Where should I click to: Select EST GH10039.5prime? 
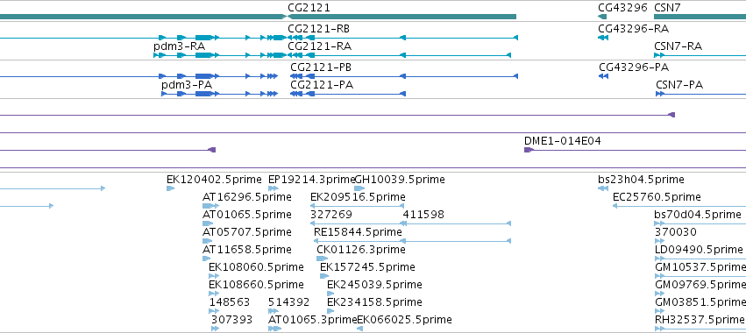tap(400, 180)
